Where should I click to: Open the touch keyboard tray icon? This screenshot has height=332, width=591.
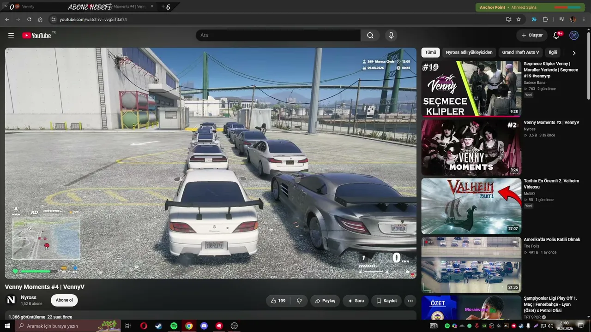tap(434, 326)
